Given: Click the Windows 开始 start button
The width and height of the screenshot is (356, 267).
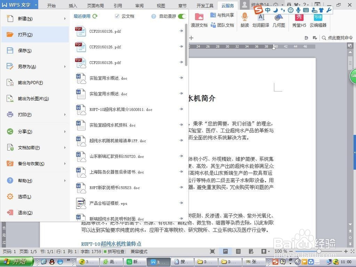Looking at the screenshot, I should point(17,262).
